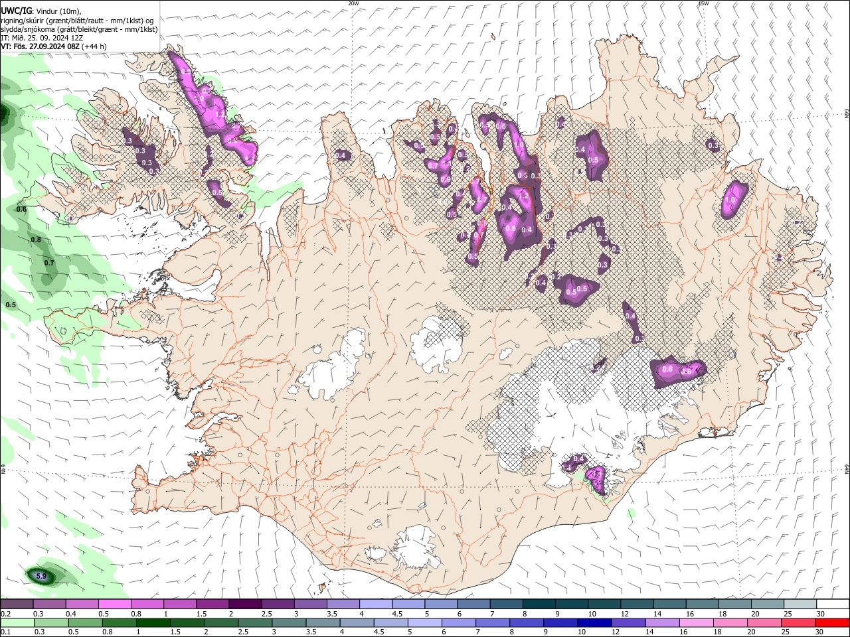Select the VT: Fös. 27.09.2024 08Z line

53,46
